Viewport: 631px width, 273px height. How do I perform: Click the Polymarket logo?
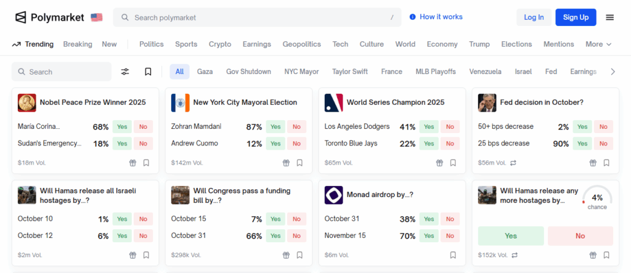pos(50,17)
